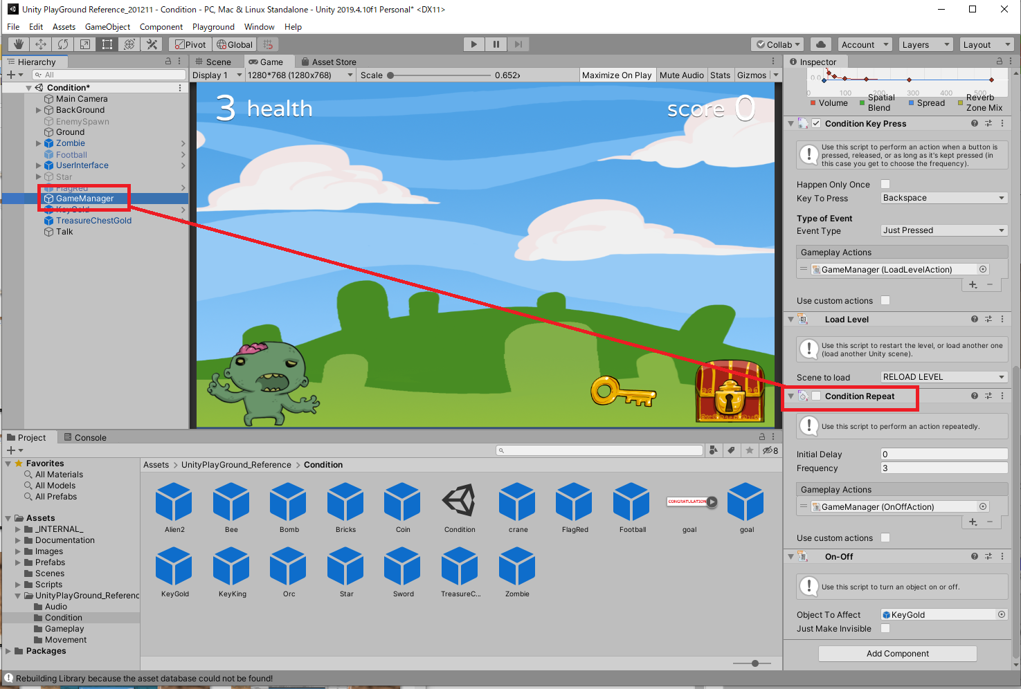Select the Rotate tool
The image size is (1021, 689).
(x=62, y=44)
